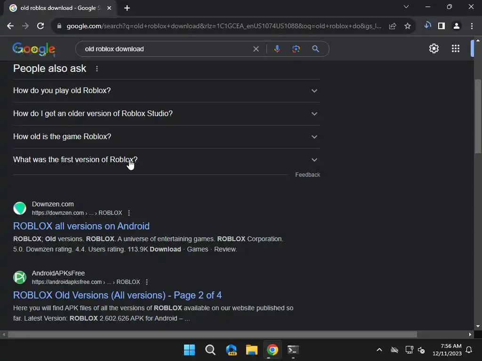The height and width of the screenshot is (361, 482).
Task: Expand 'How do you play old Roblox?'
Action: click(x=167, y=91)
